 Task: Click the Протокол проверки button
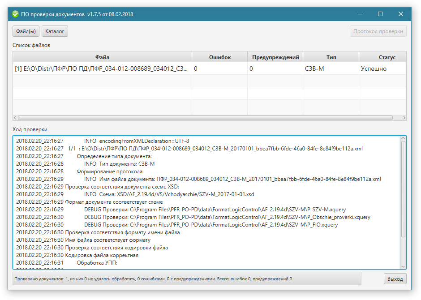[378, 31]
